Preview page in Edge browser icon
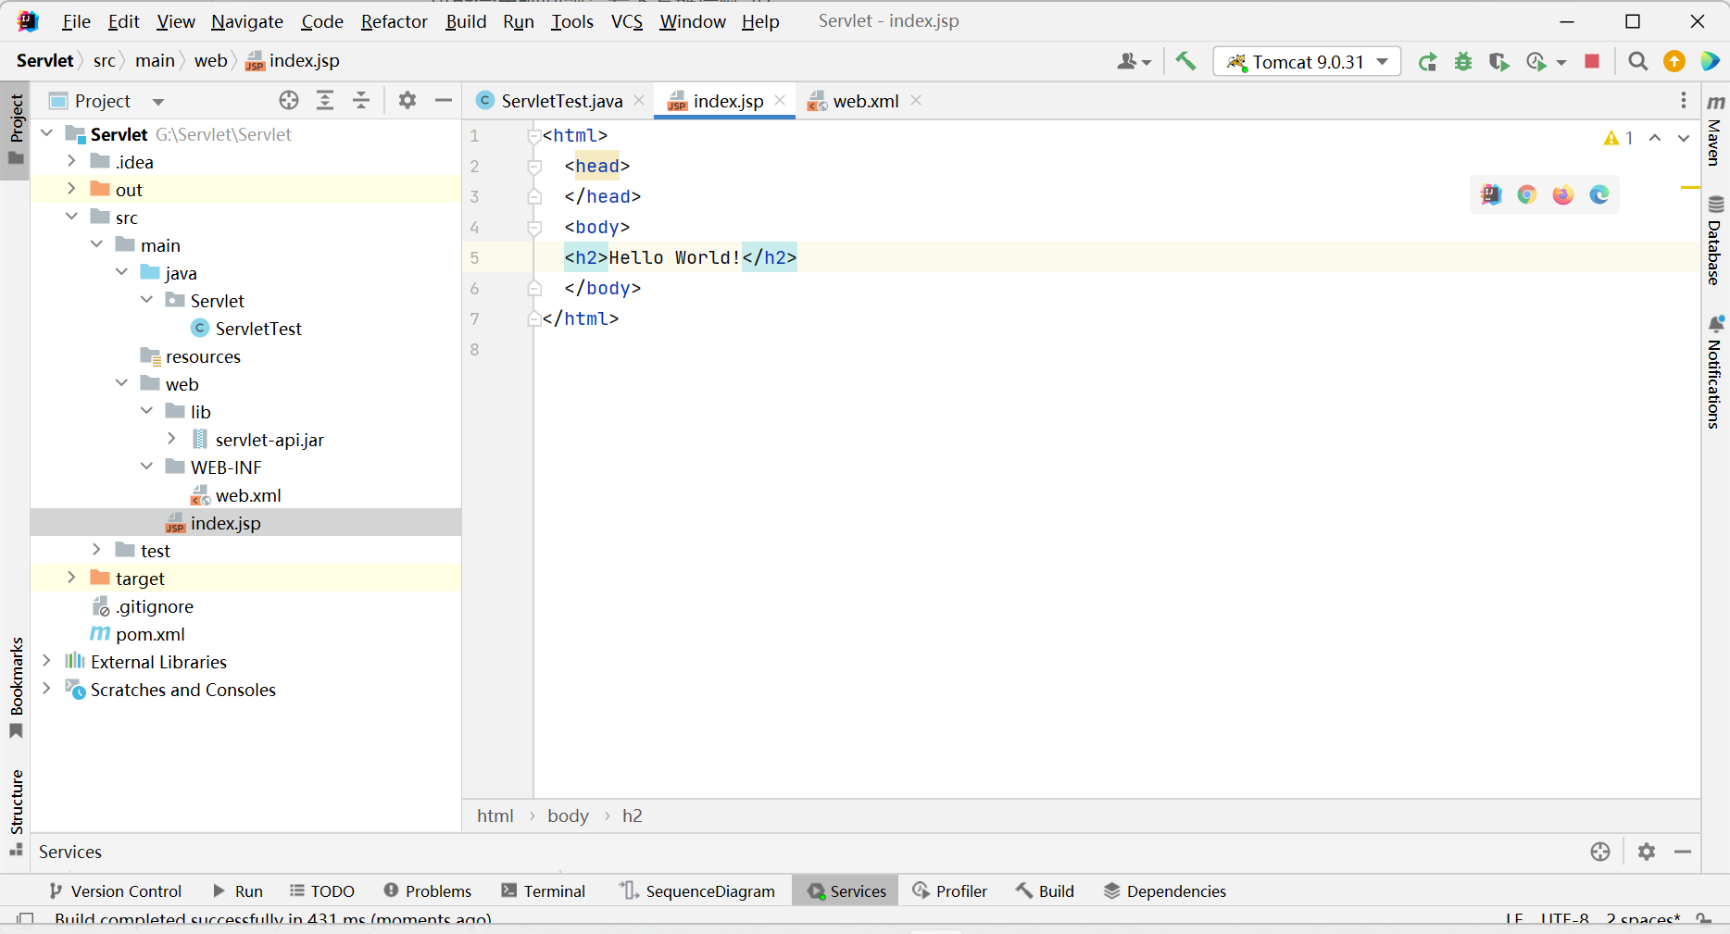Image resolution: width=1730 pixels, height=934 pixels. pos(1599,194)
